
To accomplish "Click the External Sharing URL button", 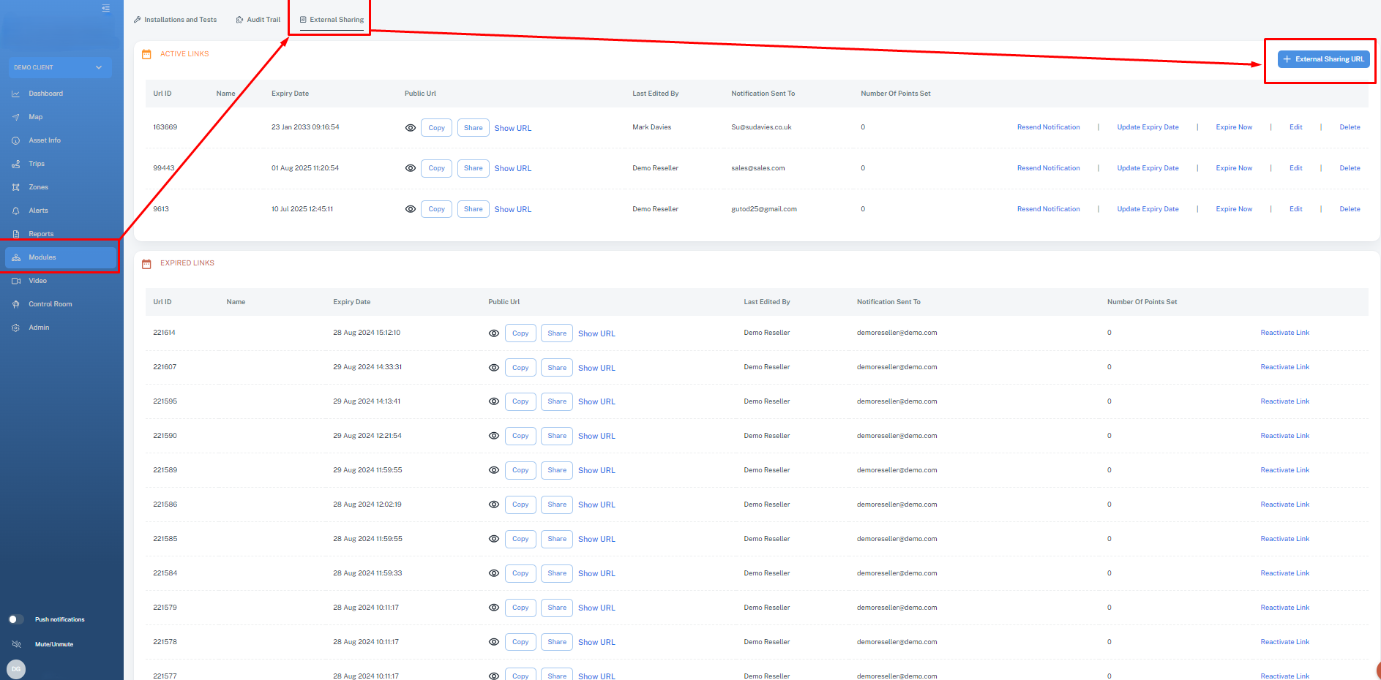I will pos(1323,59).
